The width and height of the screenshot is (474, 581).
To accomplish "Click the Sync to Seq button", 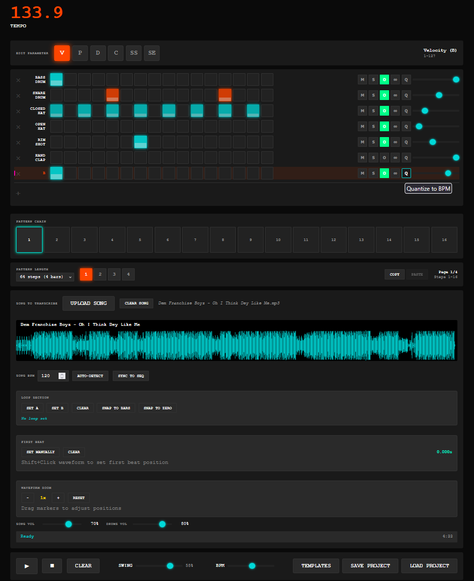I will click(x=131, y=376).
